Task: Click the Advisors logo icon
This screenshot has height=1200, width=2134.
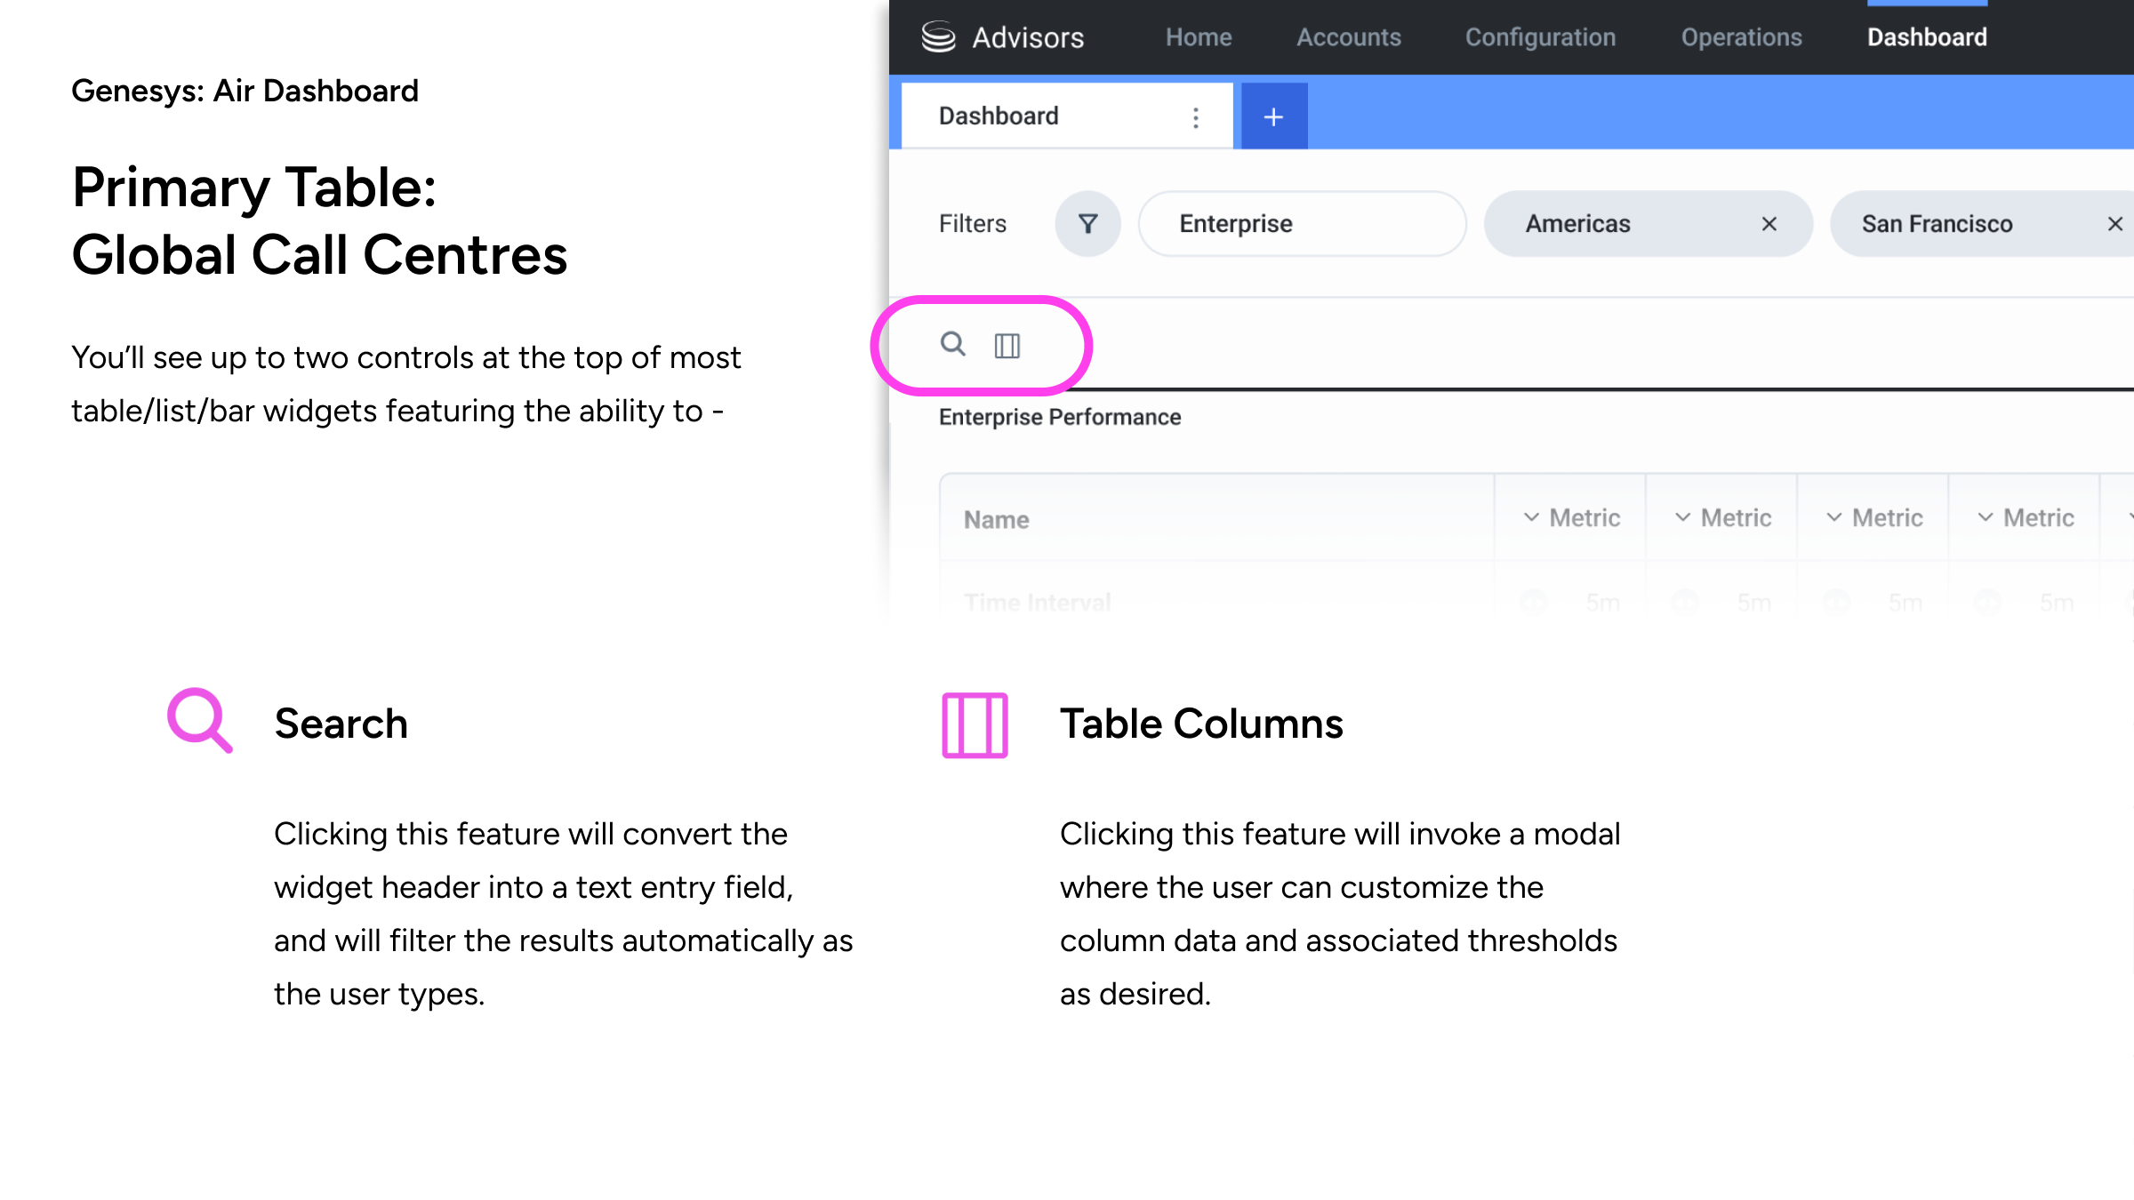Action: pyautogui.click(x=938, y=37)
